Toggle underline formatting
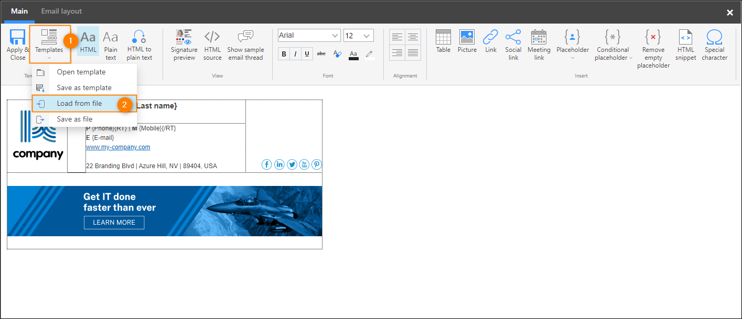742x319 pixels. (x=308, y=53)
